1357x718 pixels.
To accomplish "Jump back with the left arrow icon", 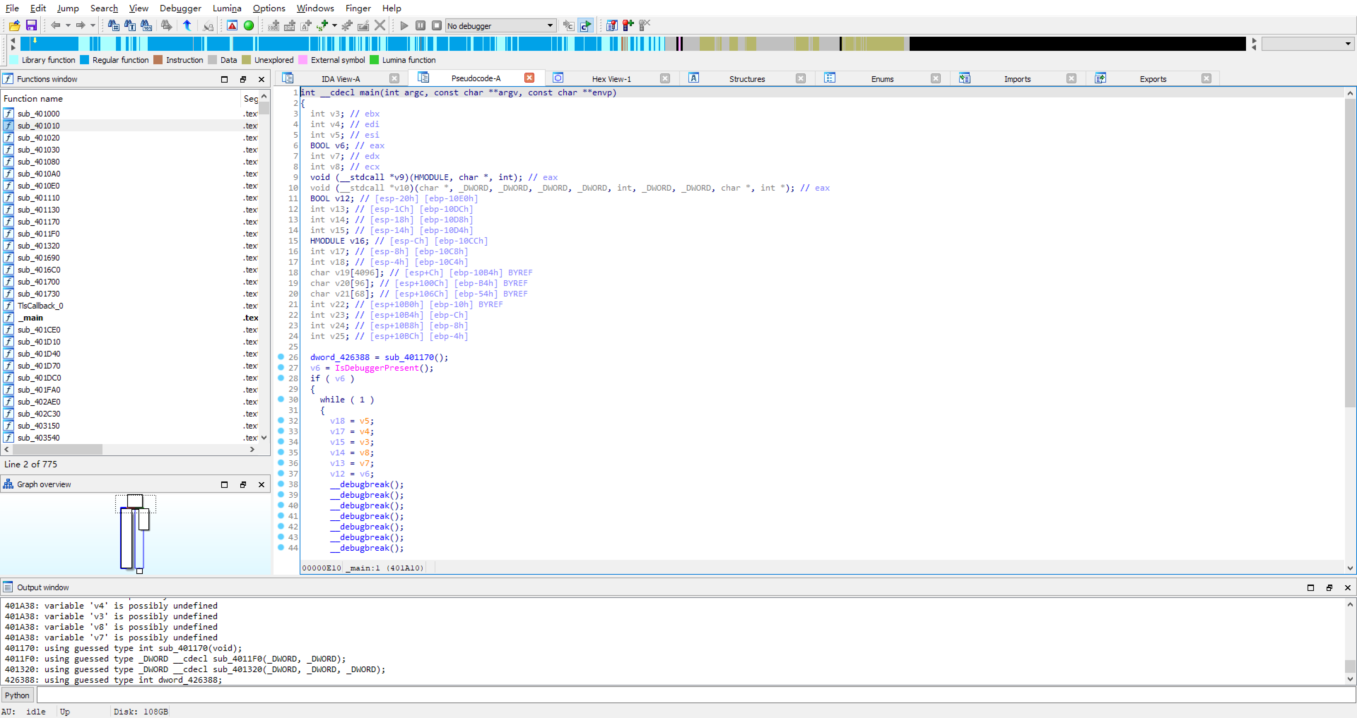I will [56, 25].
